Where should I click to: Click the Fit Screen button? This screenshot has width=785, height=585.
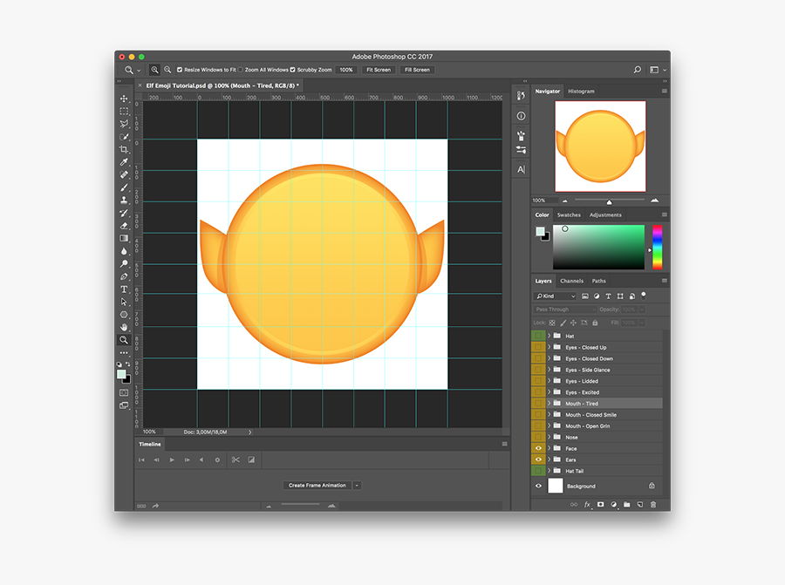pos(378,70)
